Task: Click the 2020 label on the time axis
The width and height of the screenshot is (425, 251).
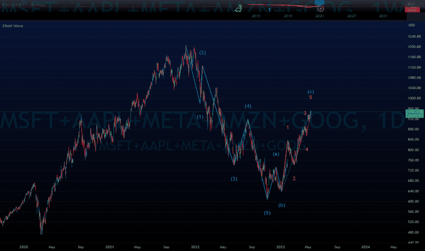Action: click(x=24, y=247)
